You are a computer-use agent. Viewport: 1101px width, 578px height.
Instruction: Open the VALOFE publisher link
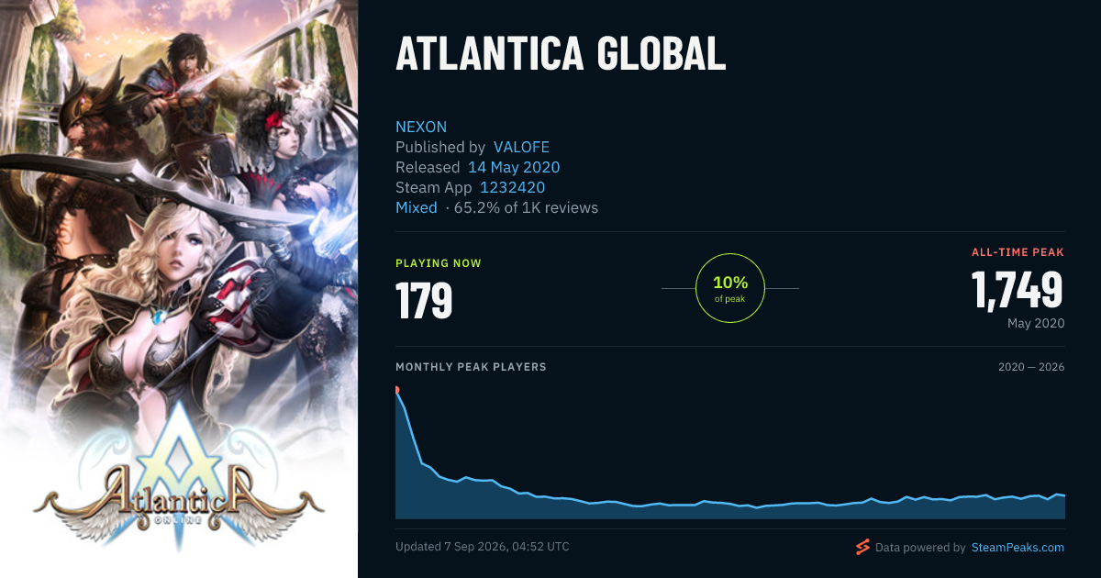(521, 147)
